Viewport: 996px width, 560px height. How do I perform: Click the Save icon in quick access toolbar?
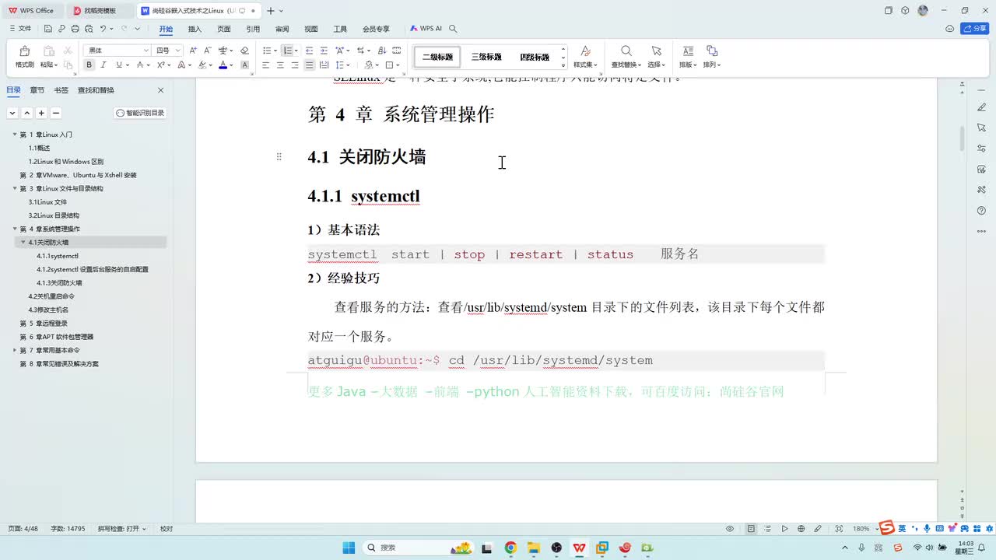pyautogui.click(x=47, y=29)
